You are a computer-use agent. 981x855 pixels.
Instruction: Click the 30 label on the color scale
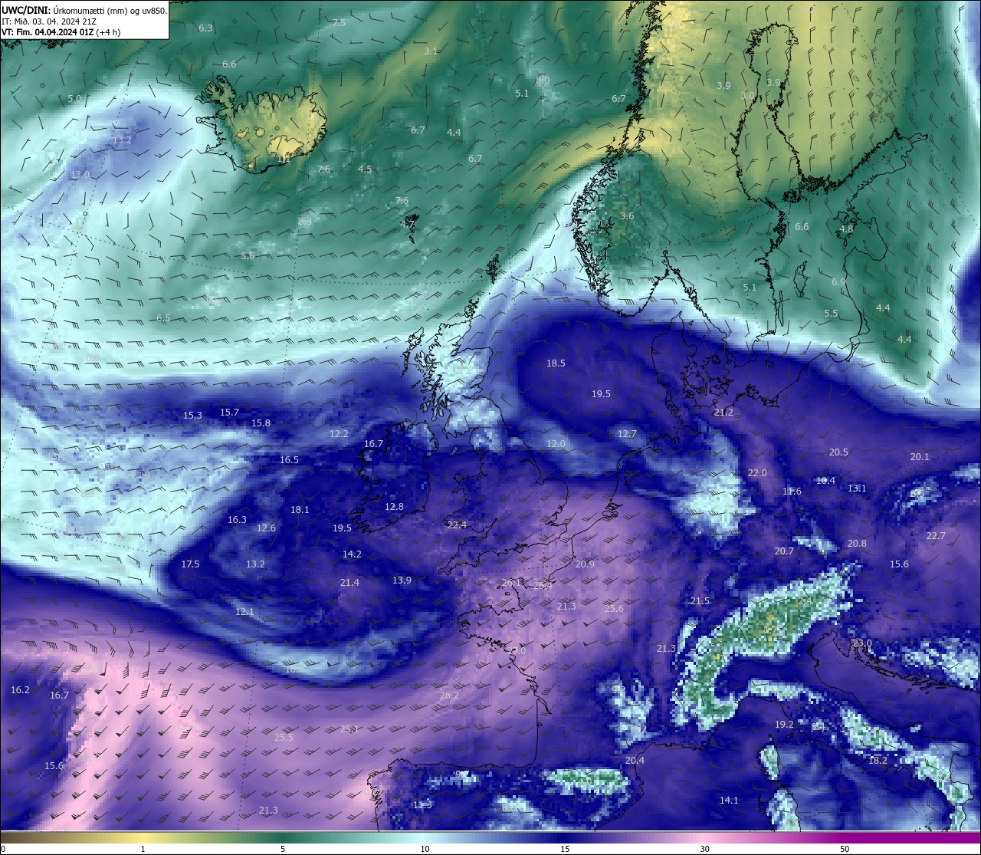[704, 849]
